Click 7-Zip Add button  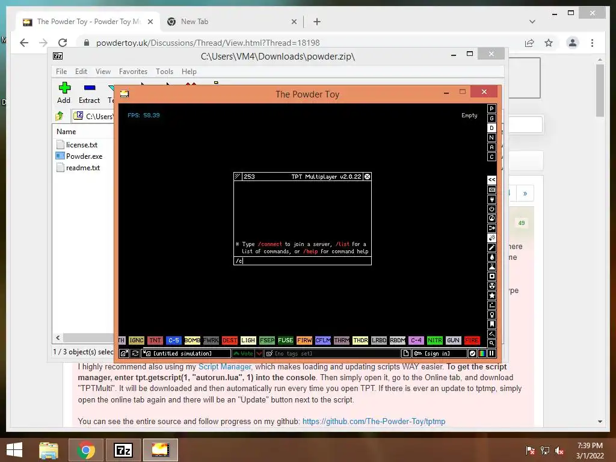tap(64, 93)
